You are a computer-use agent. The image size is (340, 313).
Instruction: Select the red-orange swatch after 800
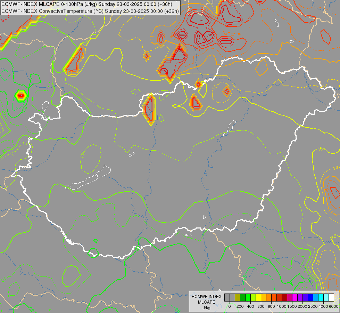pyautogui.click(x=274, y=297)
